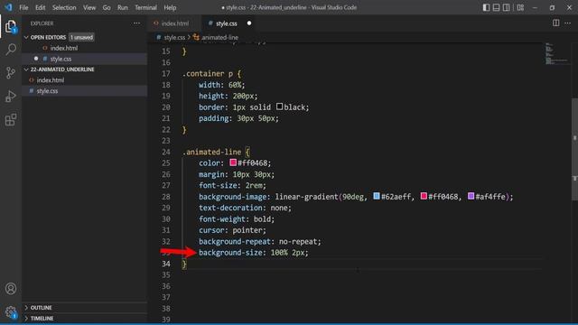Screen dimensions: 578x325
Task: Click the unsaved dot on style.css tab
Action: [249, 23]
